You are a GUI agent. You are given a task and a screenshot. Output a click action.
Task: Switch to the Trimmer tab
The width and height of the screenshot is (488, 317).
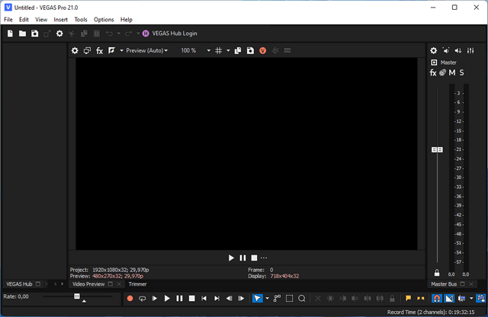137,283
